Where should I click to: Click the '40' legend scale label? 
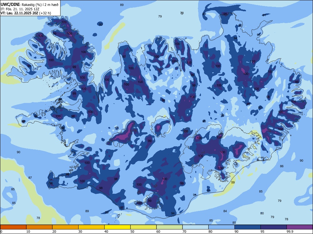[x=106, y=232]
